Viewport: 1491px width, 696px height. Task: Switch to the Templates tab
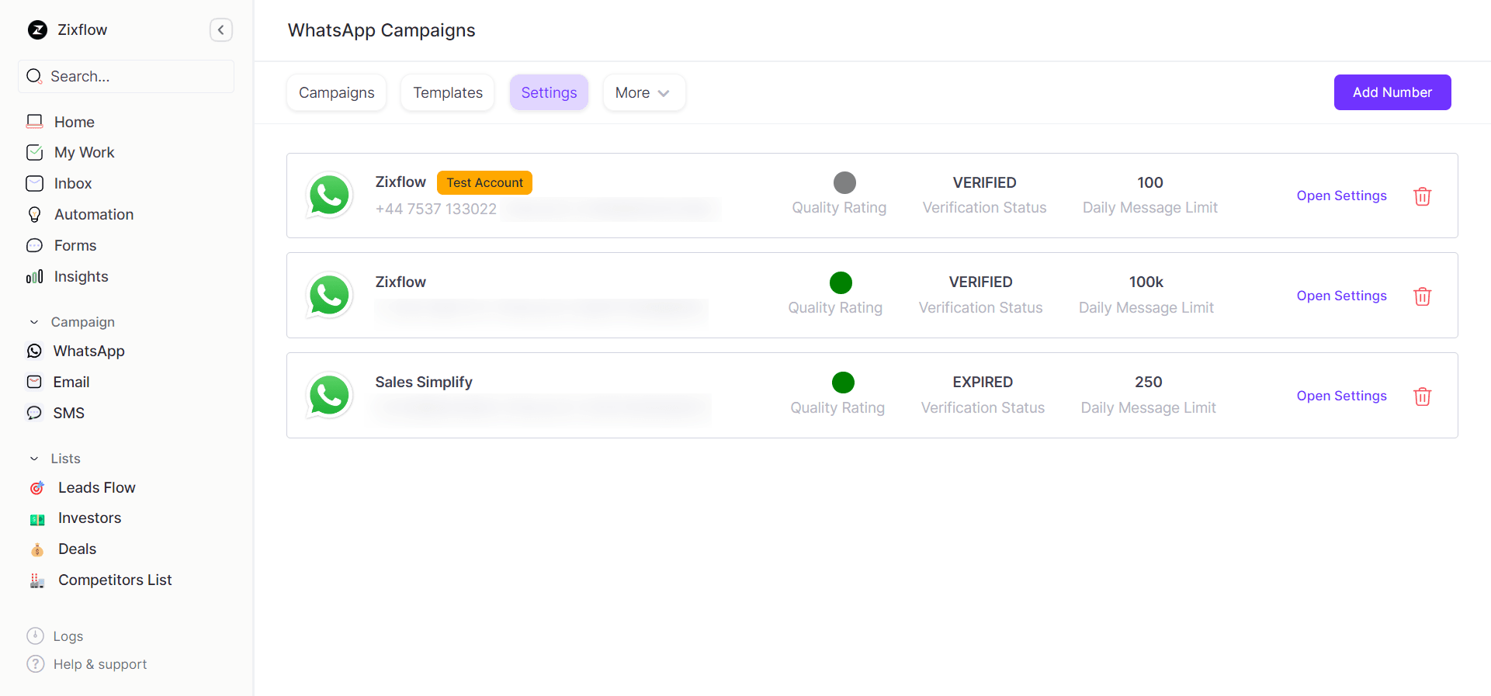click(x=447, y=93)
